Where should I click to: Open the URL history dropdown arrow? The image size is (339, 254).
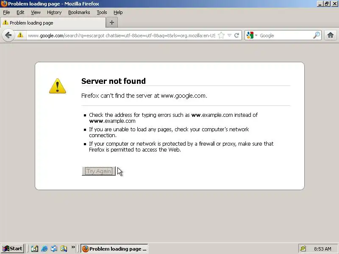(229, 35)
